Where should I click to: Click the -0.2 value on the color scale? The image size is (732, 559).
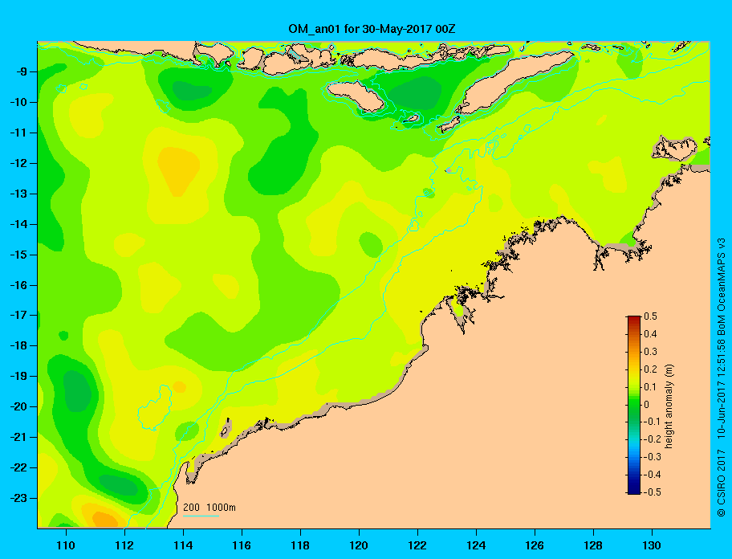tap(653, 439)
